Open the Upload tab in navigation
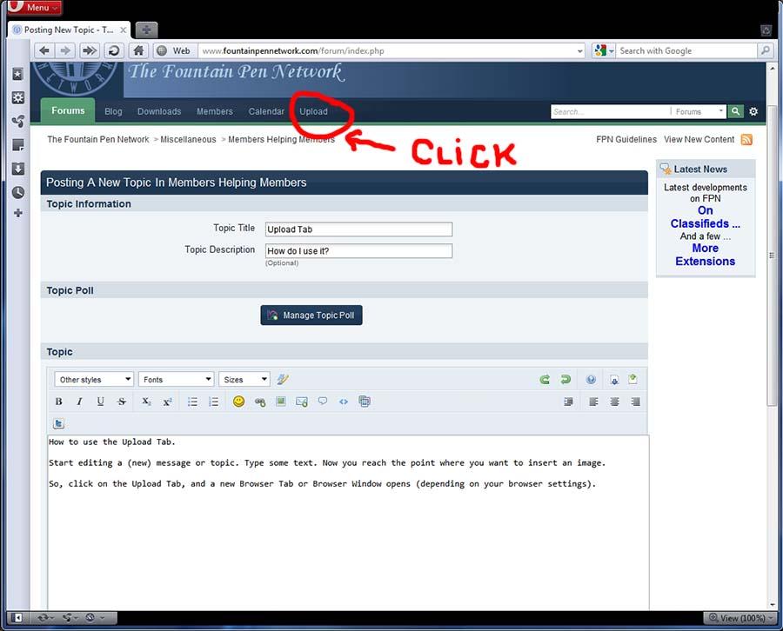Image resolution: width=783 pixels, height=631 pixels. [313, 111]
